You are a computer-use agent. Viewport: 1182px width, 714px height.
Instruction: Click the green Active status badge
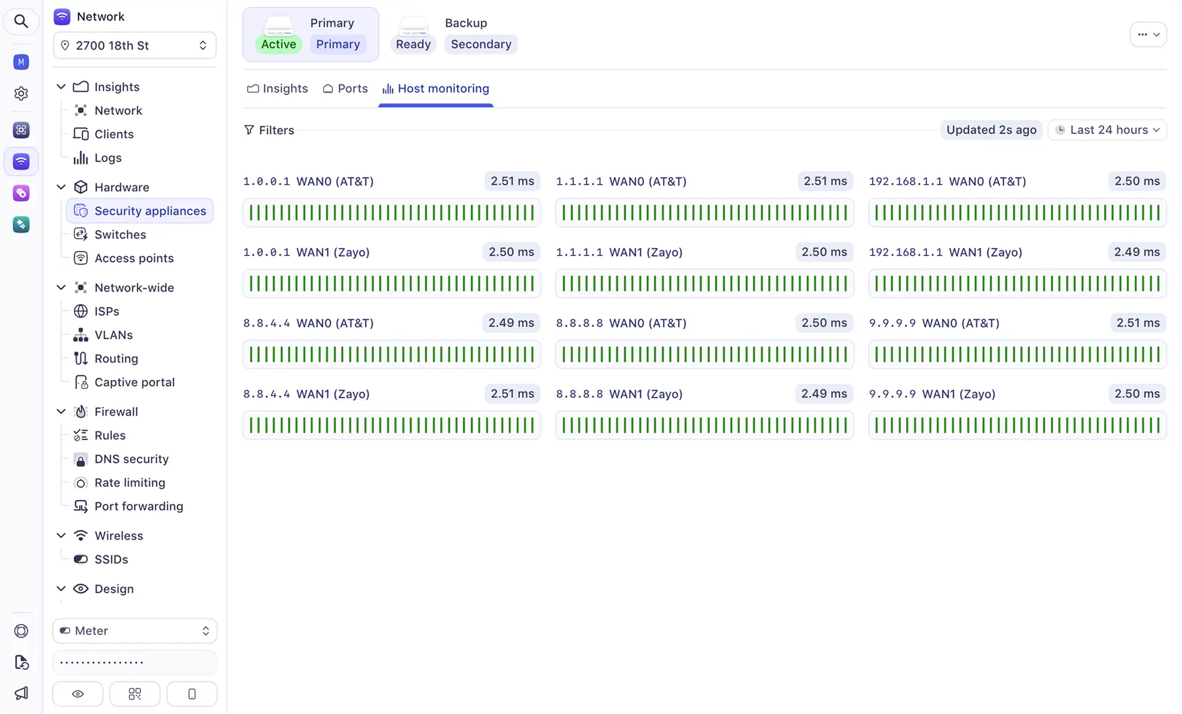278,44
